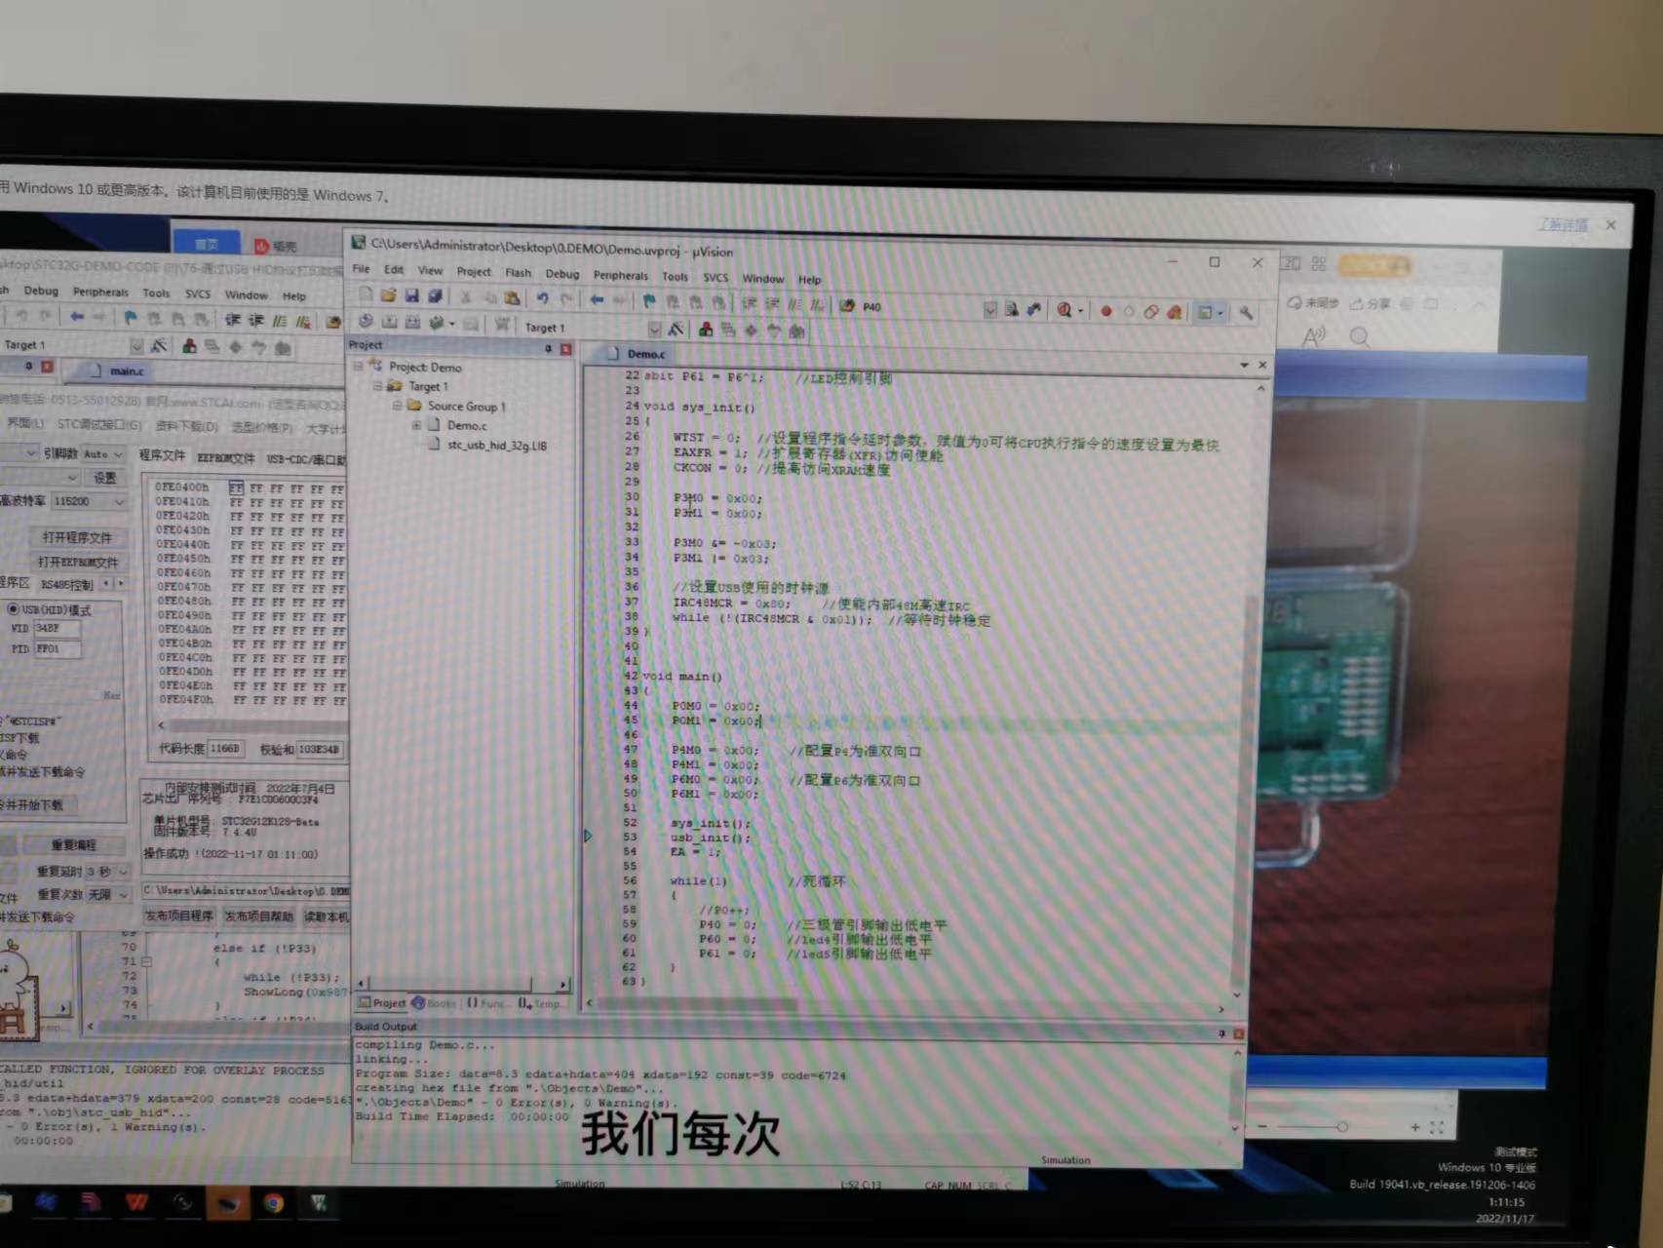Screen dimensions: 1663x1248
Task: Pin the Build Output panel with the pushpin
Action: [x=1221, y=1033]
